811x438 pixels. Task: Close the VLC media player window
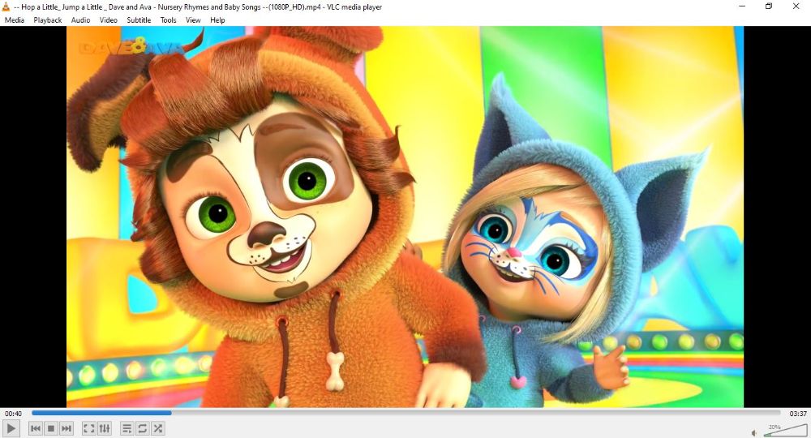click(x=796, y=6)
